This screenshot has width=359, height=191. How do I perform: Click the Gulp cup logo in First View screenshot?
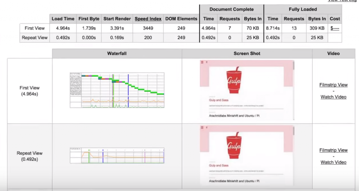coord(234,80)
